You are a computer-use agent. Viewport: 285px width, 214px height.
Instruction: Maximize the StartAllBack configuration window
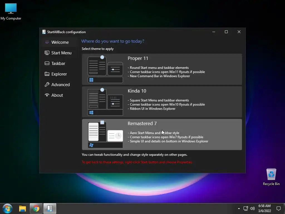[x=226, y=32]
